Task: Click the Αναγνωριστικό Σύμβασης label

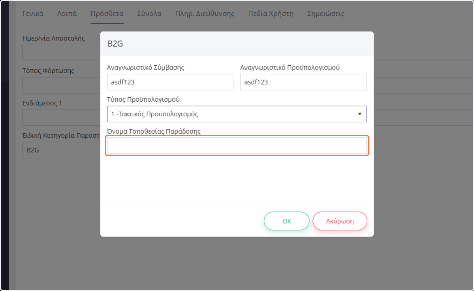Action: point(146,68)
